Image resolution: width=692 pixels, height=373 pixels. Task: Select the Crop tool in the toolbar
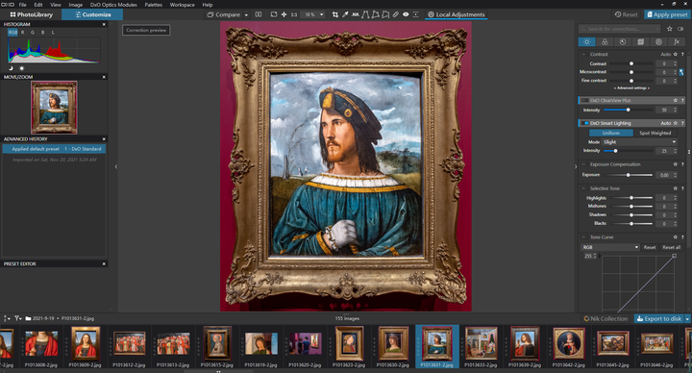(335, 14)
